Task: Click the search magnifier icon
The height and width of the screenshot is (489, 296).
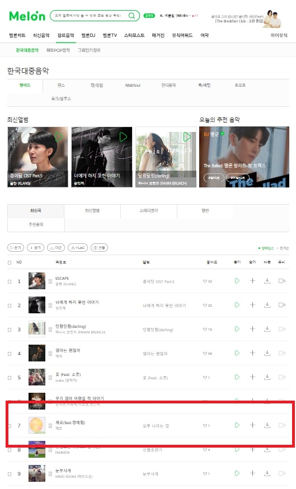Action: point(132,16)
